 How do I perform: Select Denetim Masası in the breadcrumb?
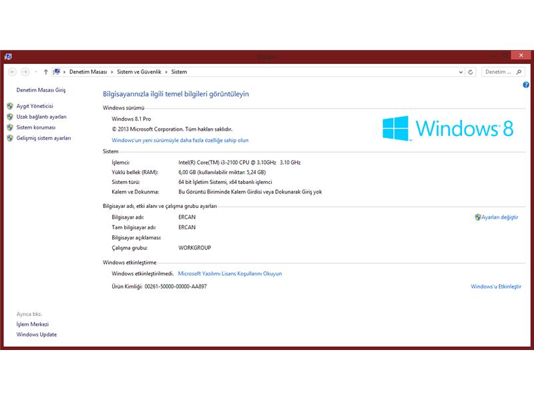[88, 72]
